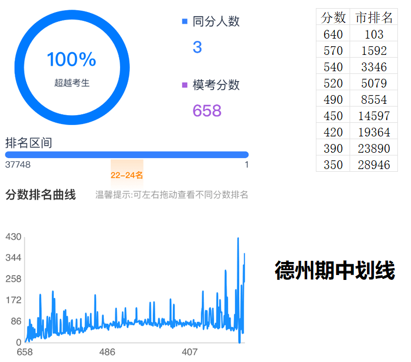The width and height of the screenshot is (411, 362).
Task: Click the 分数排名曲线 chart heading
Action: [40, 195]
